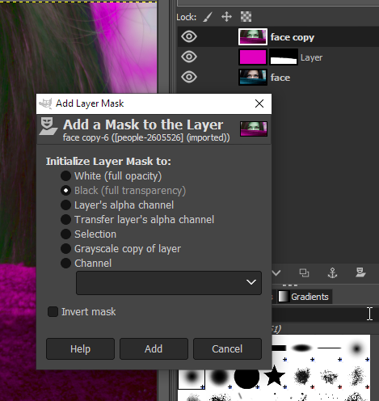The height and width of the screenshot is (401, 379).
Task: Click the face layer thumbnail
Action: point(253,77)
